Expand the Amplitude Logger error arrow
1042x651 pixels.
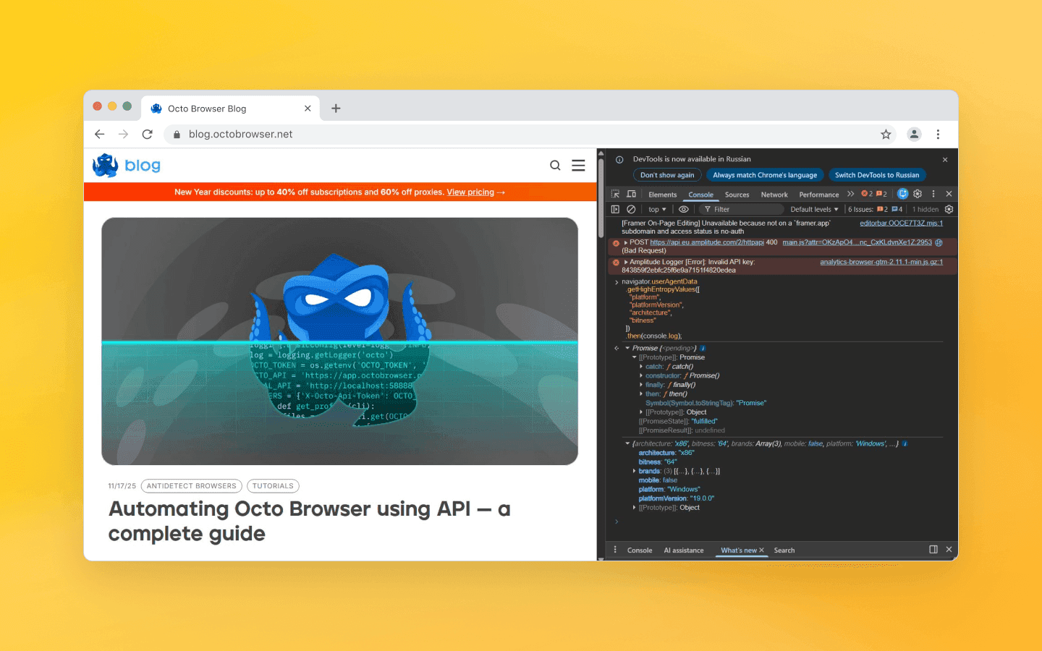click(x=626, y=262)
